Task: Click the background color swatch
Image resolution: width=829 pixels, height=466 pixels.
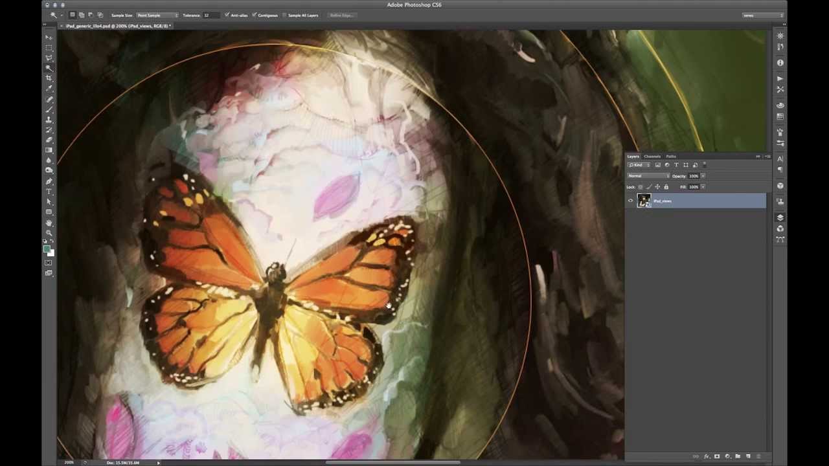Action: [x=51, y=252]
